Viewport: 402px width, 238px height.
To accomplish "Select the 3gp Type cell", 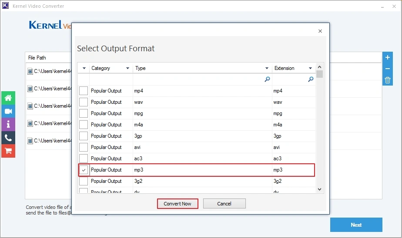I will pos(202,136).
